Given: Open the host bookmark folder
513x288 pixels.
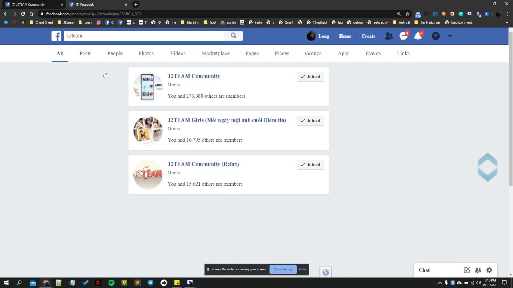Looking at the screenshot, I should point(210,22).
